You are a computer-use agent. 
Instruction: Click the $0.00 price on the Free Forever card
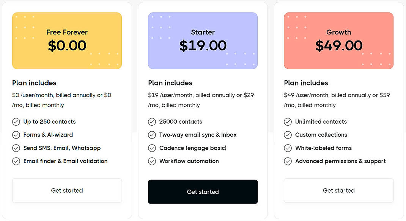point(67,46)
